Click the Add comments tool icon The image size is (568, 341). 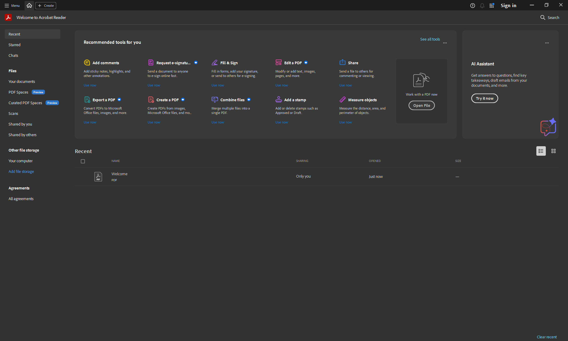87,62
